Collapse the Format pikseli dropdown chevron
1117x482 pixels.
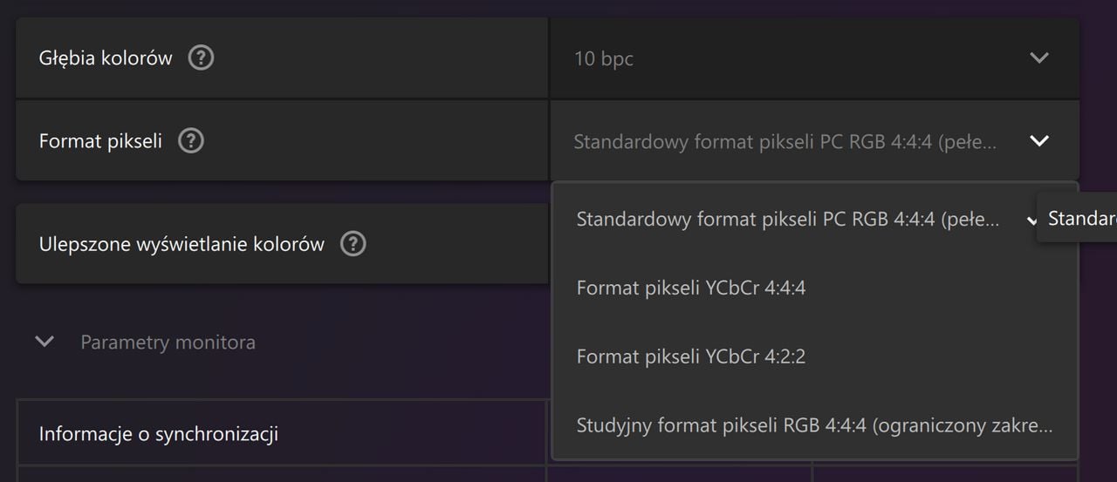point(1038,141)
